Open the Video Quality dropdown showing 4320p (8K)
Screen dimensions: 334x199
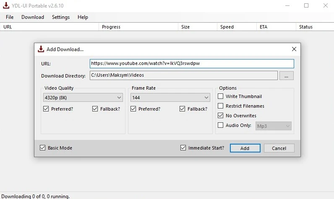(x=83, y=98)
